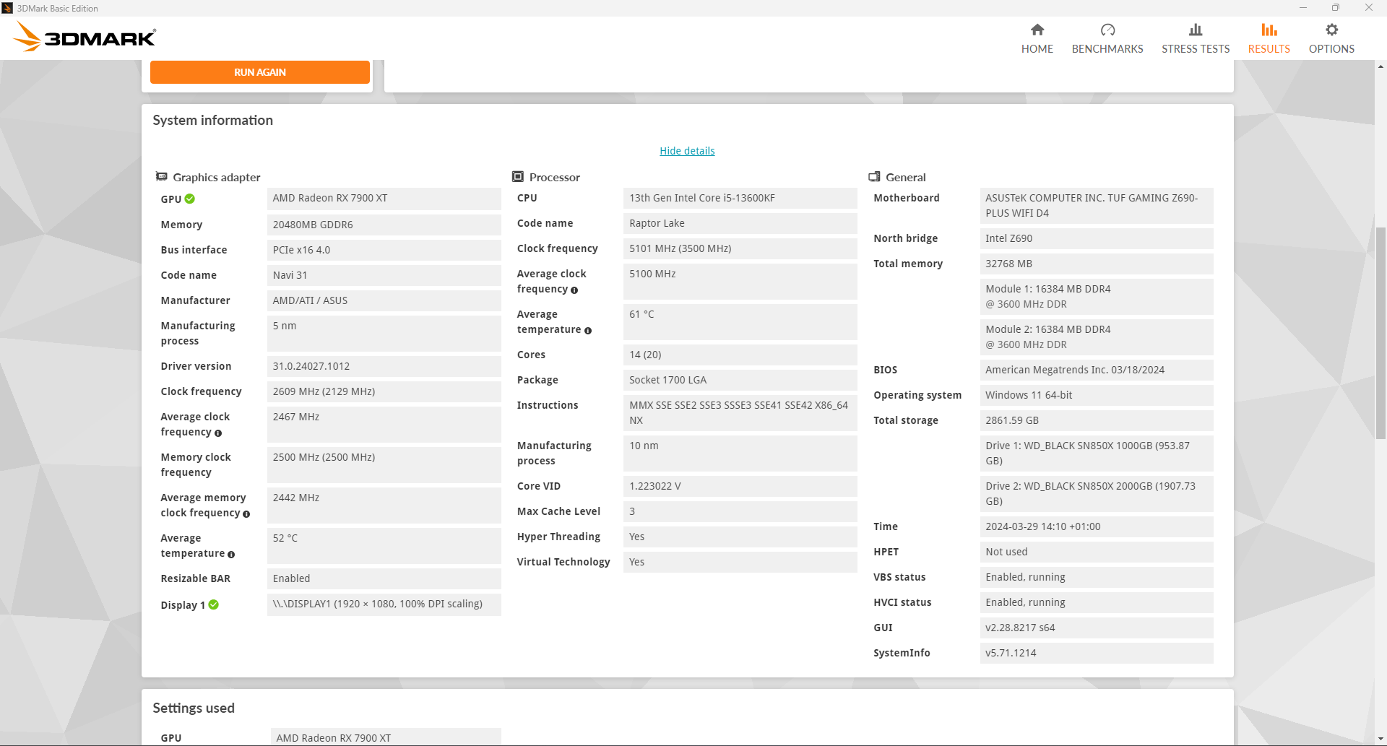This screenshot has height=746, width=1387.
Task: Click the Module 2 16384 MB DDR4 entry
Action: tap(1096, 337)
